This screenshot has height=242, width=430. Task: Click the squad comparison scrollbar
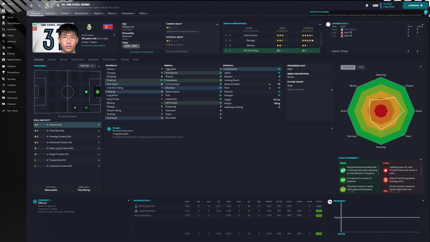321,39
